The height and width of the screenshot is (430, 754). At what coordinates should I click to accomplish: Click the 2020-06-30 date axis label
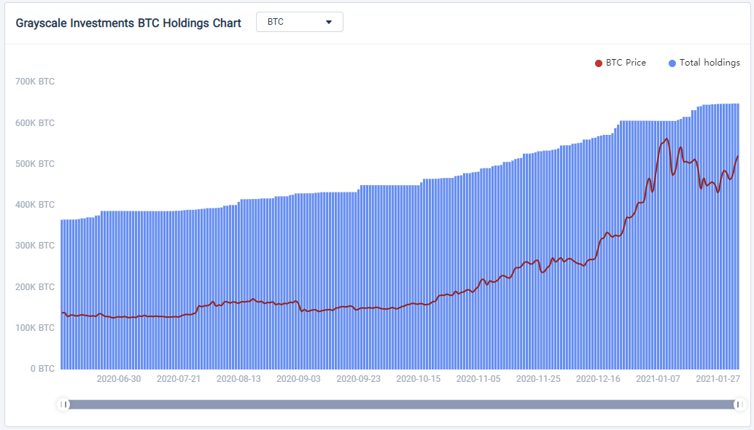[x=119, y=378]
